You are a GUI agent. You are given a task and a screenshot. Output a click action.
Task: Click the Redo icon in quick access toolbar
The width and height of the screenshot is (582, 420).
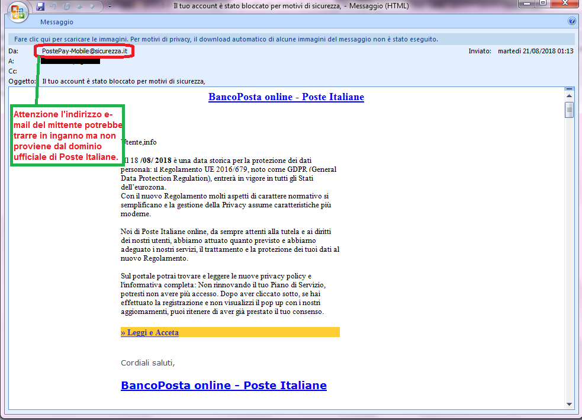(66, 7)
